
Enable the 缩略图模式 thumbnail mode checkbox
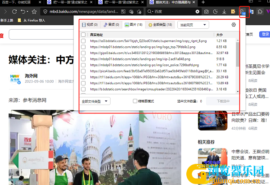pyautogui.click(x=135, y=101)
